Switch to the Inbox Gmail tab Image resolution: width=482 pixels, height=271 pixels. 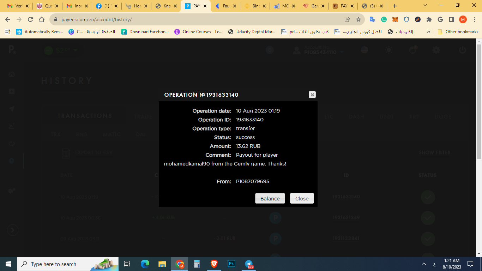point(78,6)
